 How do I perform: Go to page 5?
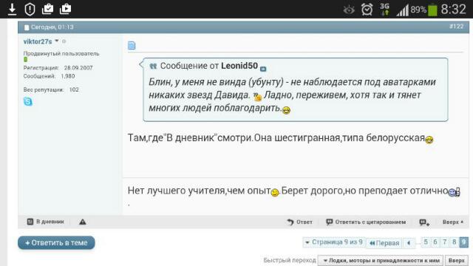point(426,242)
